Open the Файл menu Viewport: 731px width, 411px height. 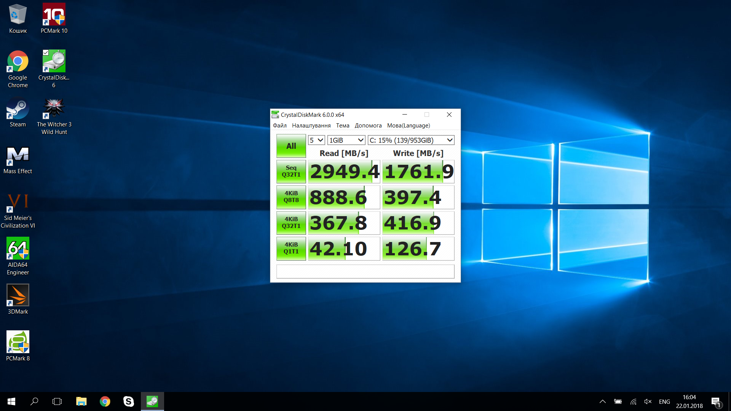click(x=279, y=126)
